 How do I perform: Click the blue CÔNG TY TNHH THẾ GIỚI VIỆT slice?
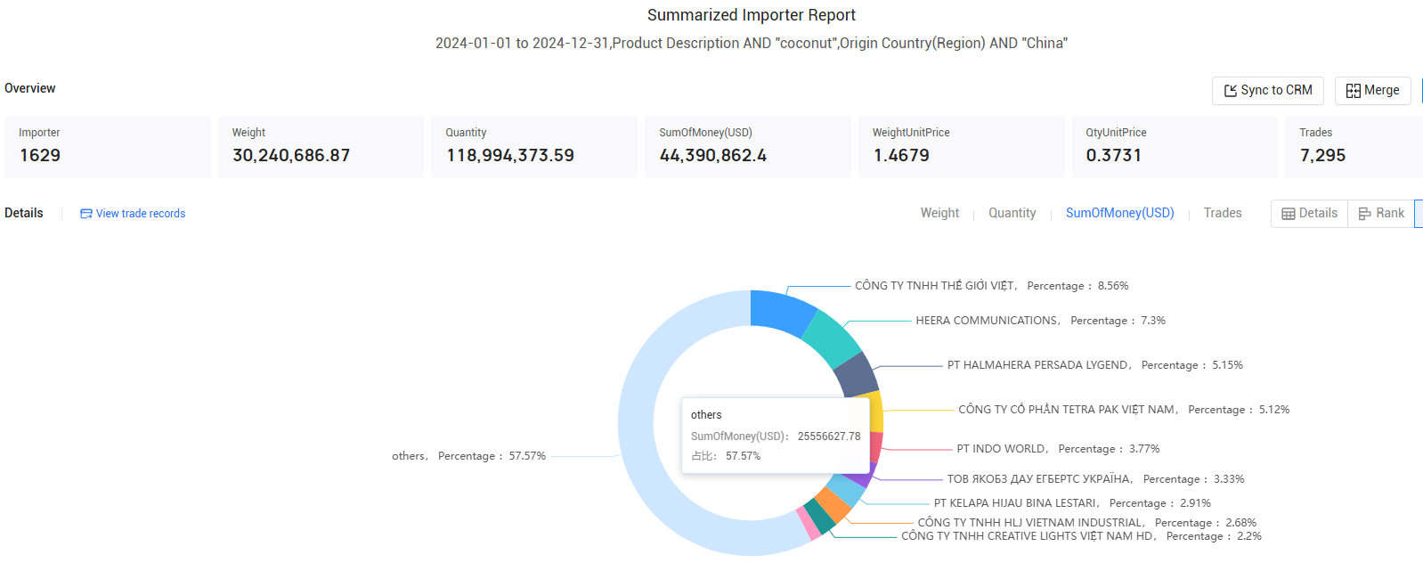(780, 310)
